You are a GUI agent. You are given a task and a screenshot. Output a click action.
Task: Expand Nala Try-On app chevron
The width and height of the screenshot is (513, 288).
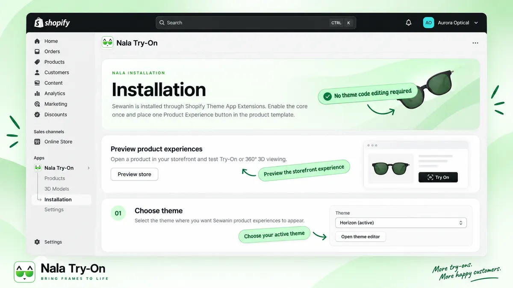click(88, 168)
